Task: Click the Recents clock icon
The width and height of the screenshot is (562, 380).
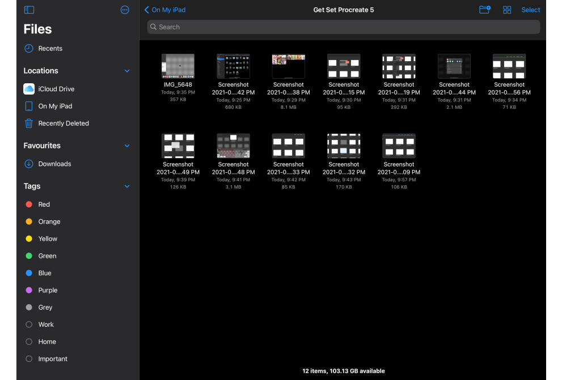Action: (29, 48)
